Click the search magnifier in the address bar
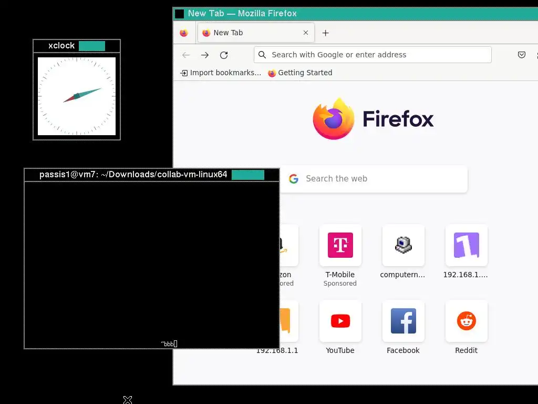538x404 pixels. click(x=262, y=55)
